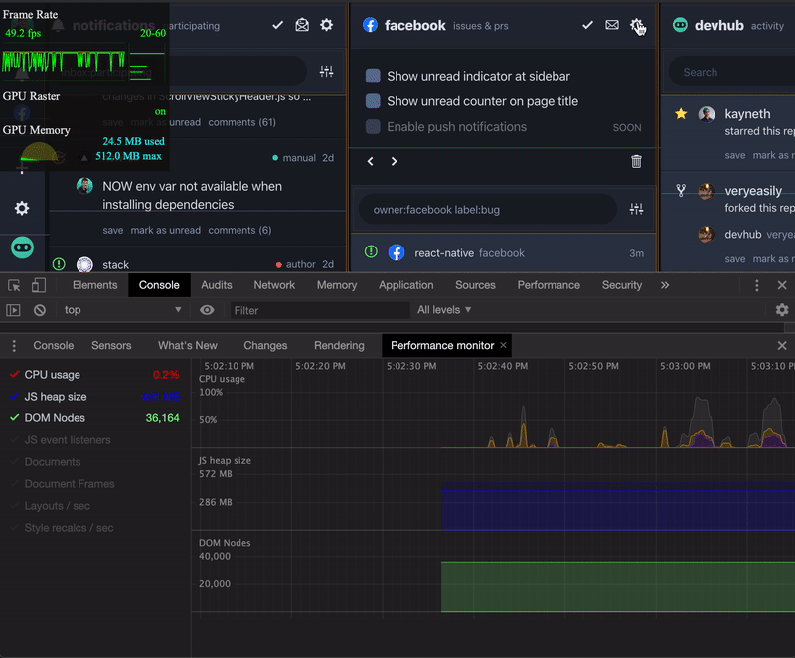Open the Memory tab
This screenshot has width=795, height=658.
click(337, 285)
